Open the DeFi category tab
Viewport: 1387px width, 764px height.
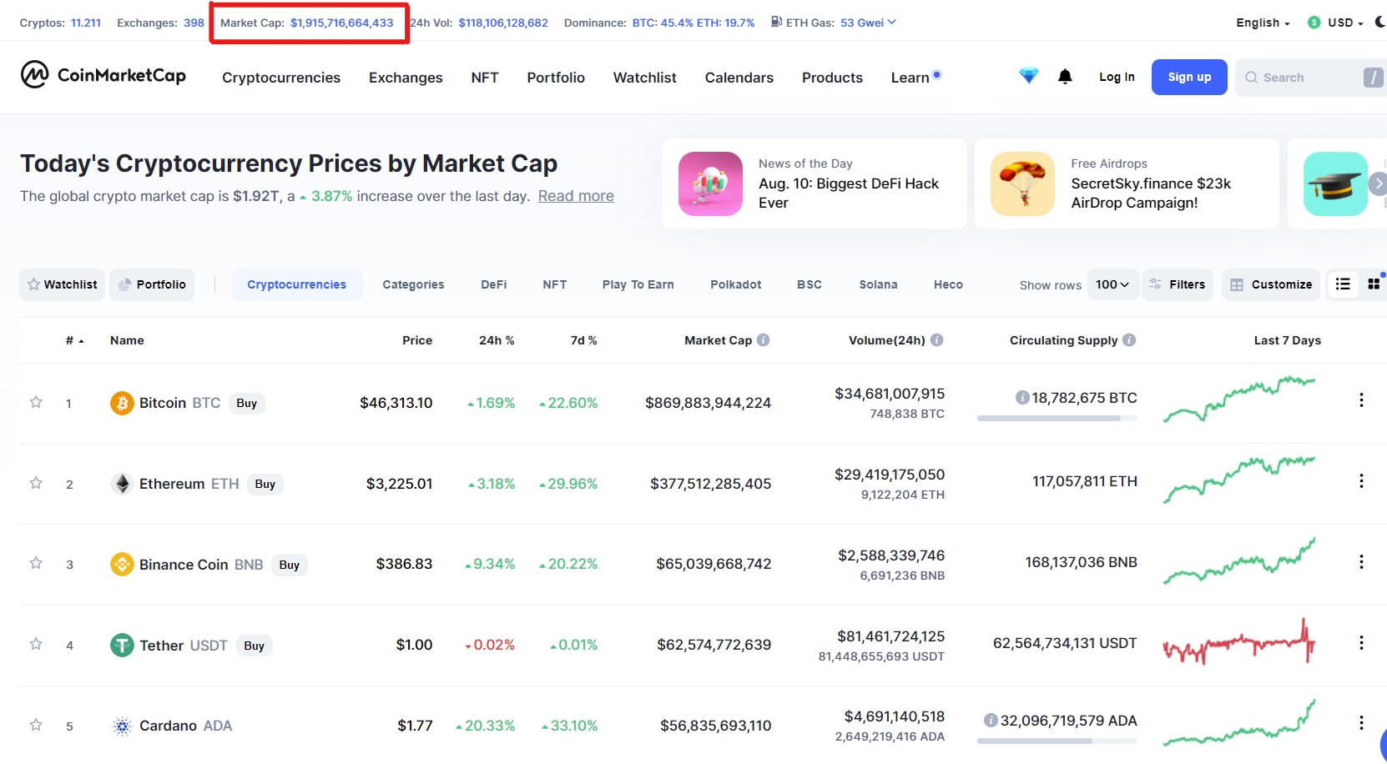pos(493,284)
